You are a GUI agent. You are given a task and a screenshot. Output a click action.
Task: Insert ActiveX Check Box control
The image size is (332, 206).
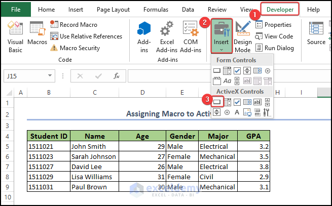[237, 102]
